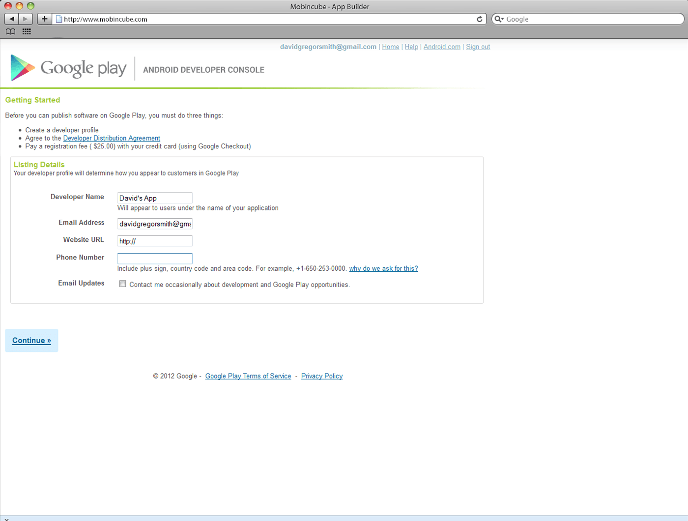Image resolution: width=688 pixels, height=521 pixels.
Task: Add a bookmark with the plus button
Action: click(x=44, y=19)
